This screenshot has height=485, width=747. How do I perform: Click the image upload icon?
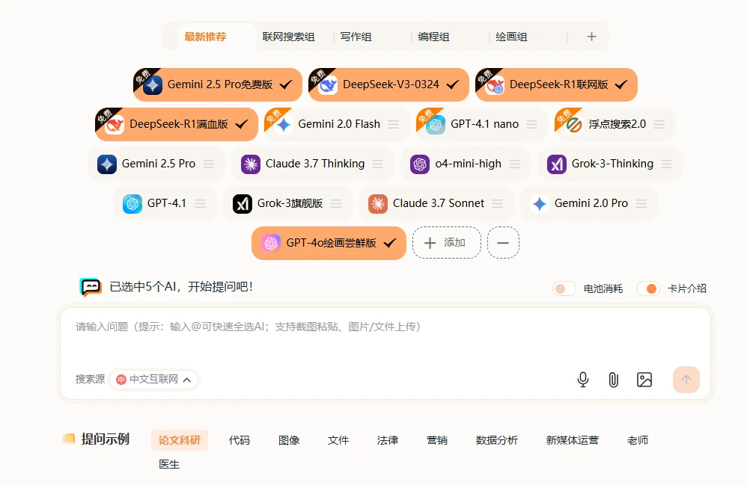point(644,380)
